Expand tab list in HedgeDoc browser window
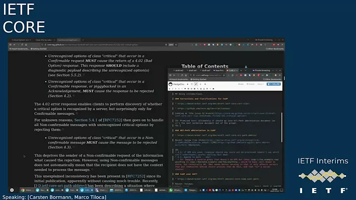The image size is (356, 200). point(245,70)
